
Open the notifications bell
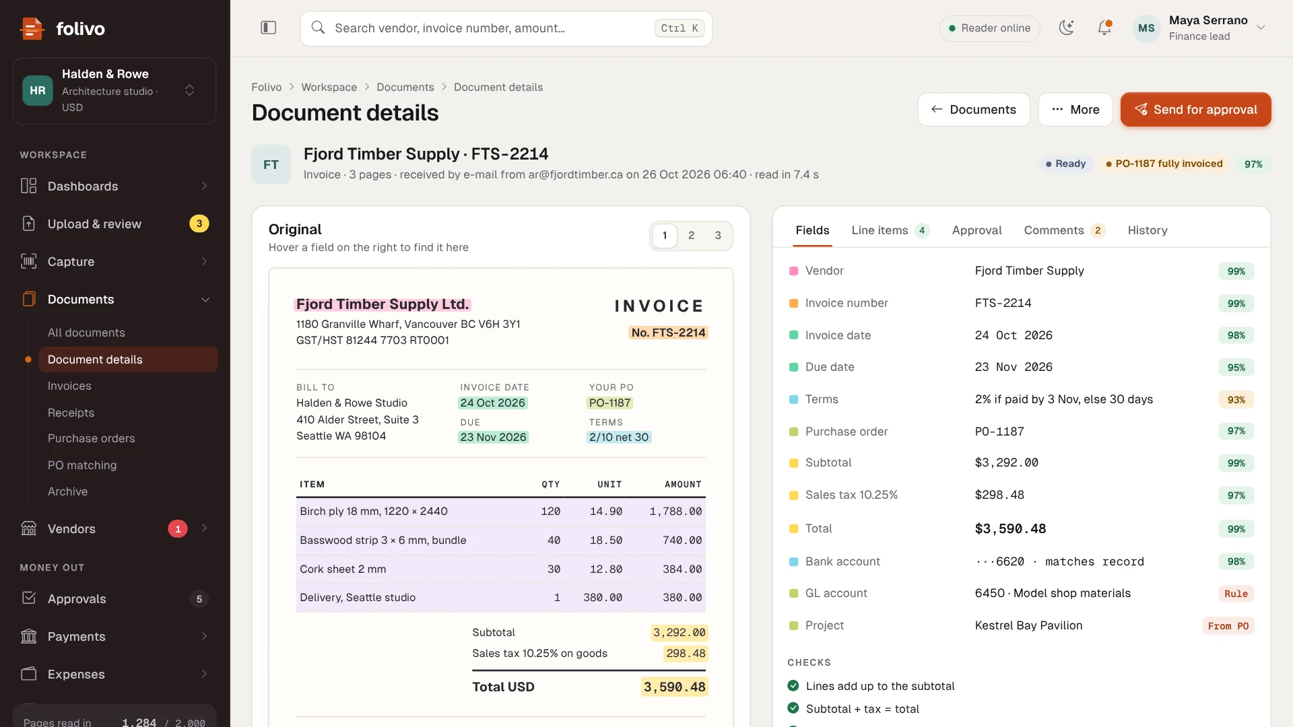coord(1104,28)
